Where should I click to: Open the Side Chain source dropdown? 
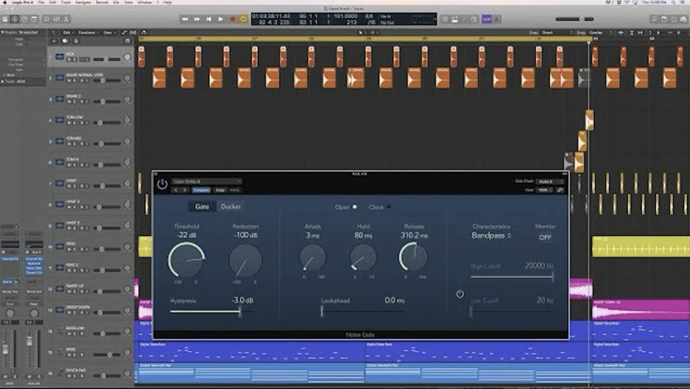(x=550, y=181)
